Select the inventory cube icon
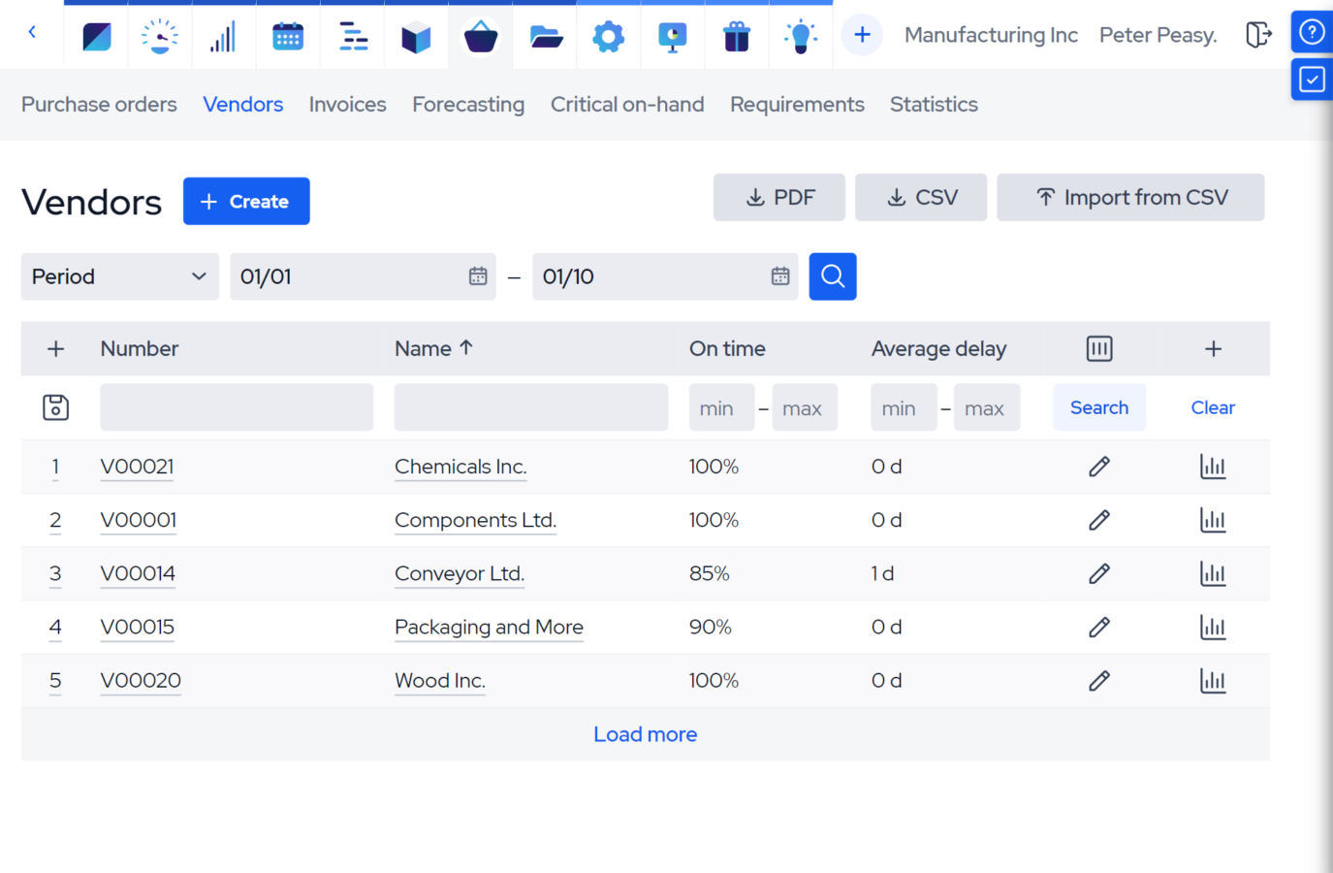Viewport: 1333px width, 873px height. [416, 35]
